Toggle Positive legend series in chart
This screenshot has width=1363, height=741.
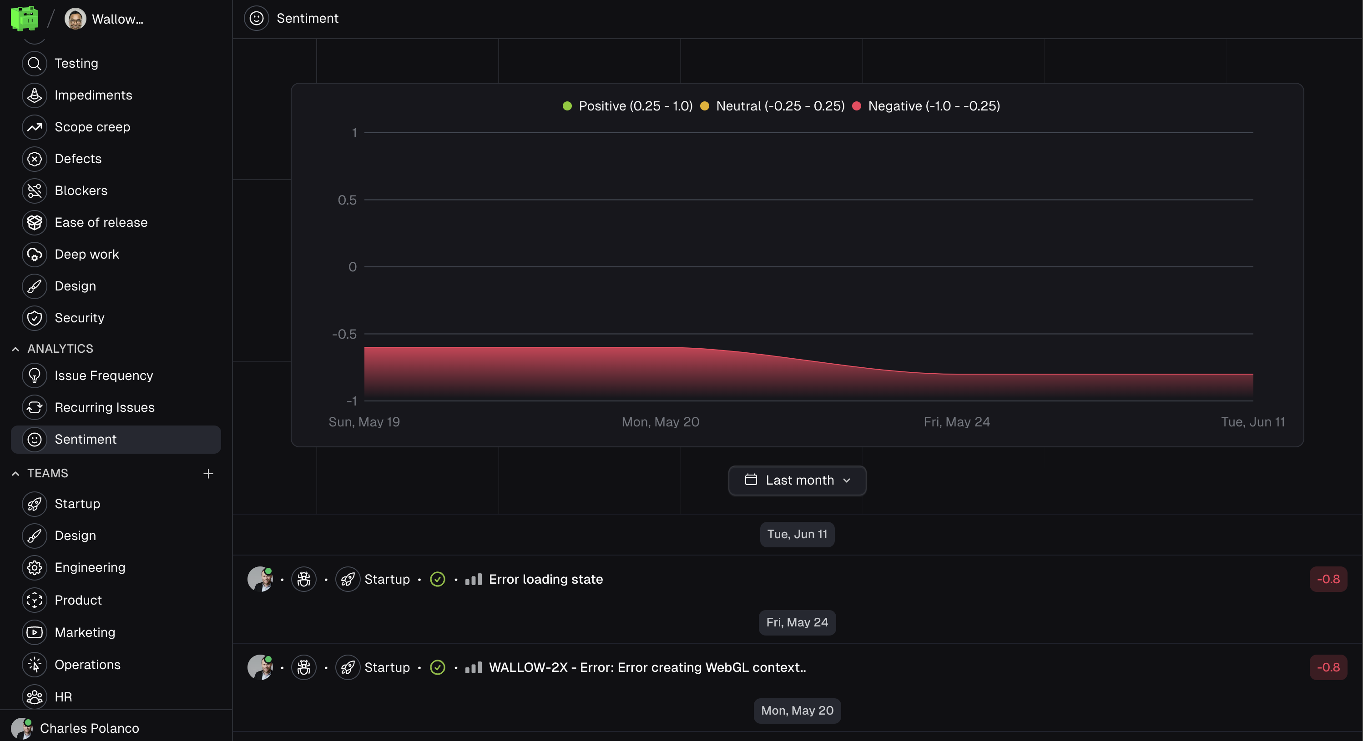627,106
